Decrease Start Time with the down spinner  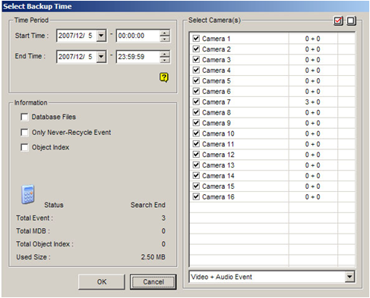[x=165, y=39]
